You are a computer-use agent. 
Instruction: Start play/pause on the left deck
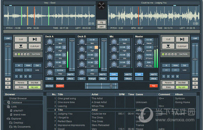(35, 39)
